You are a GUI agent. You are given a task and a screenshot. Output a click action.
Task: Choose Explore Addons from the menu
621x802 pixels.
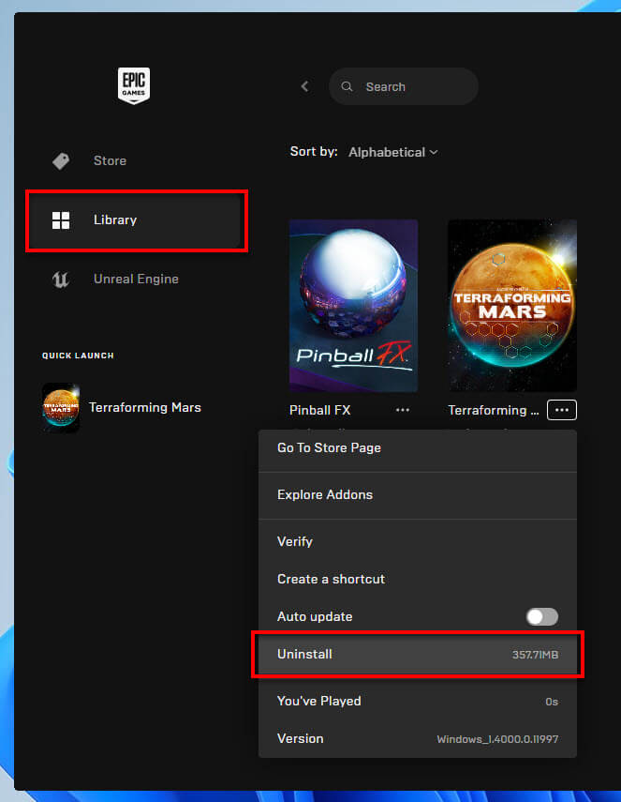pyautogui.click(x=417, y=494)
